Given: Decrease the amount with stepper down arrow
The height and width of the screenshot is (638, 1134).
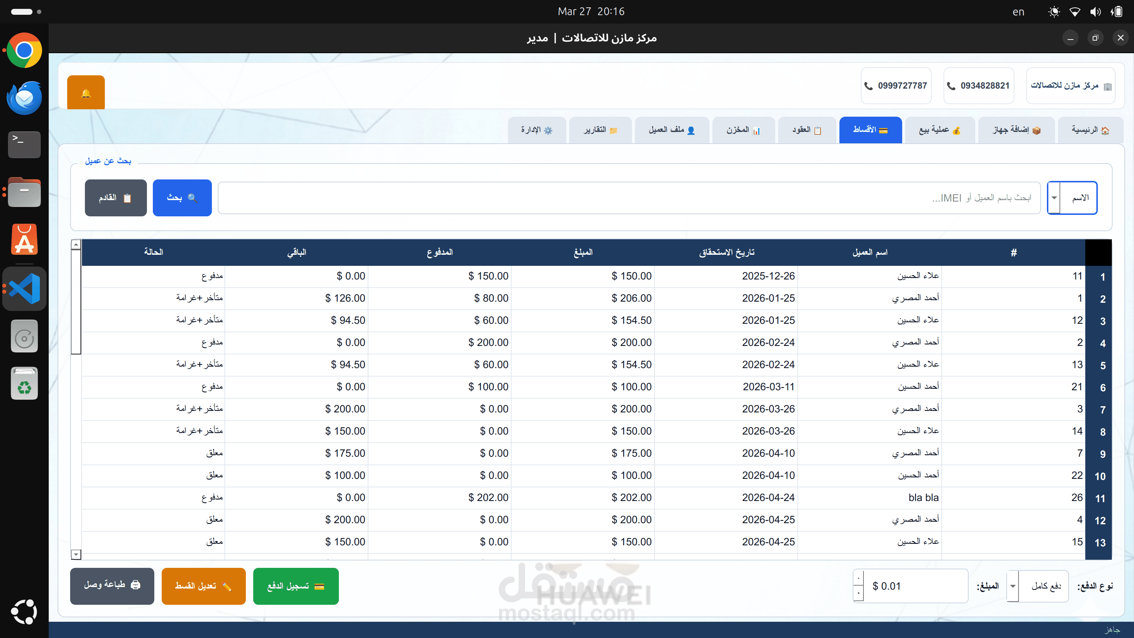Looking at the screenshot, I should click(858, 593).
